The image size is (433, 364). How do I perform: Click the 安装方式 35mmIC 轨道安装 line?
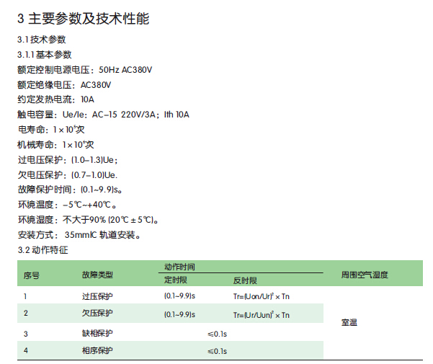84,235
